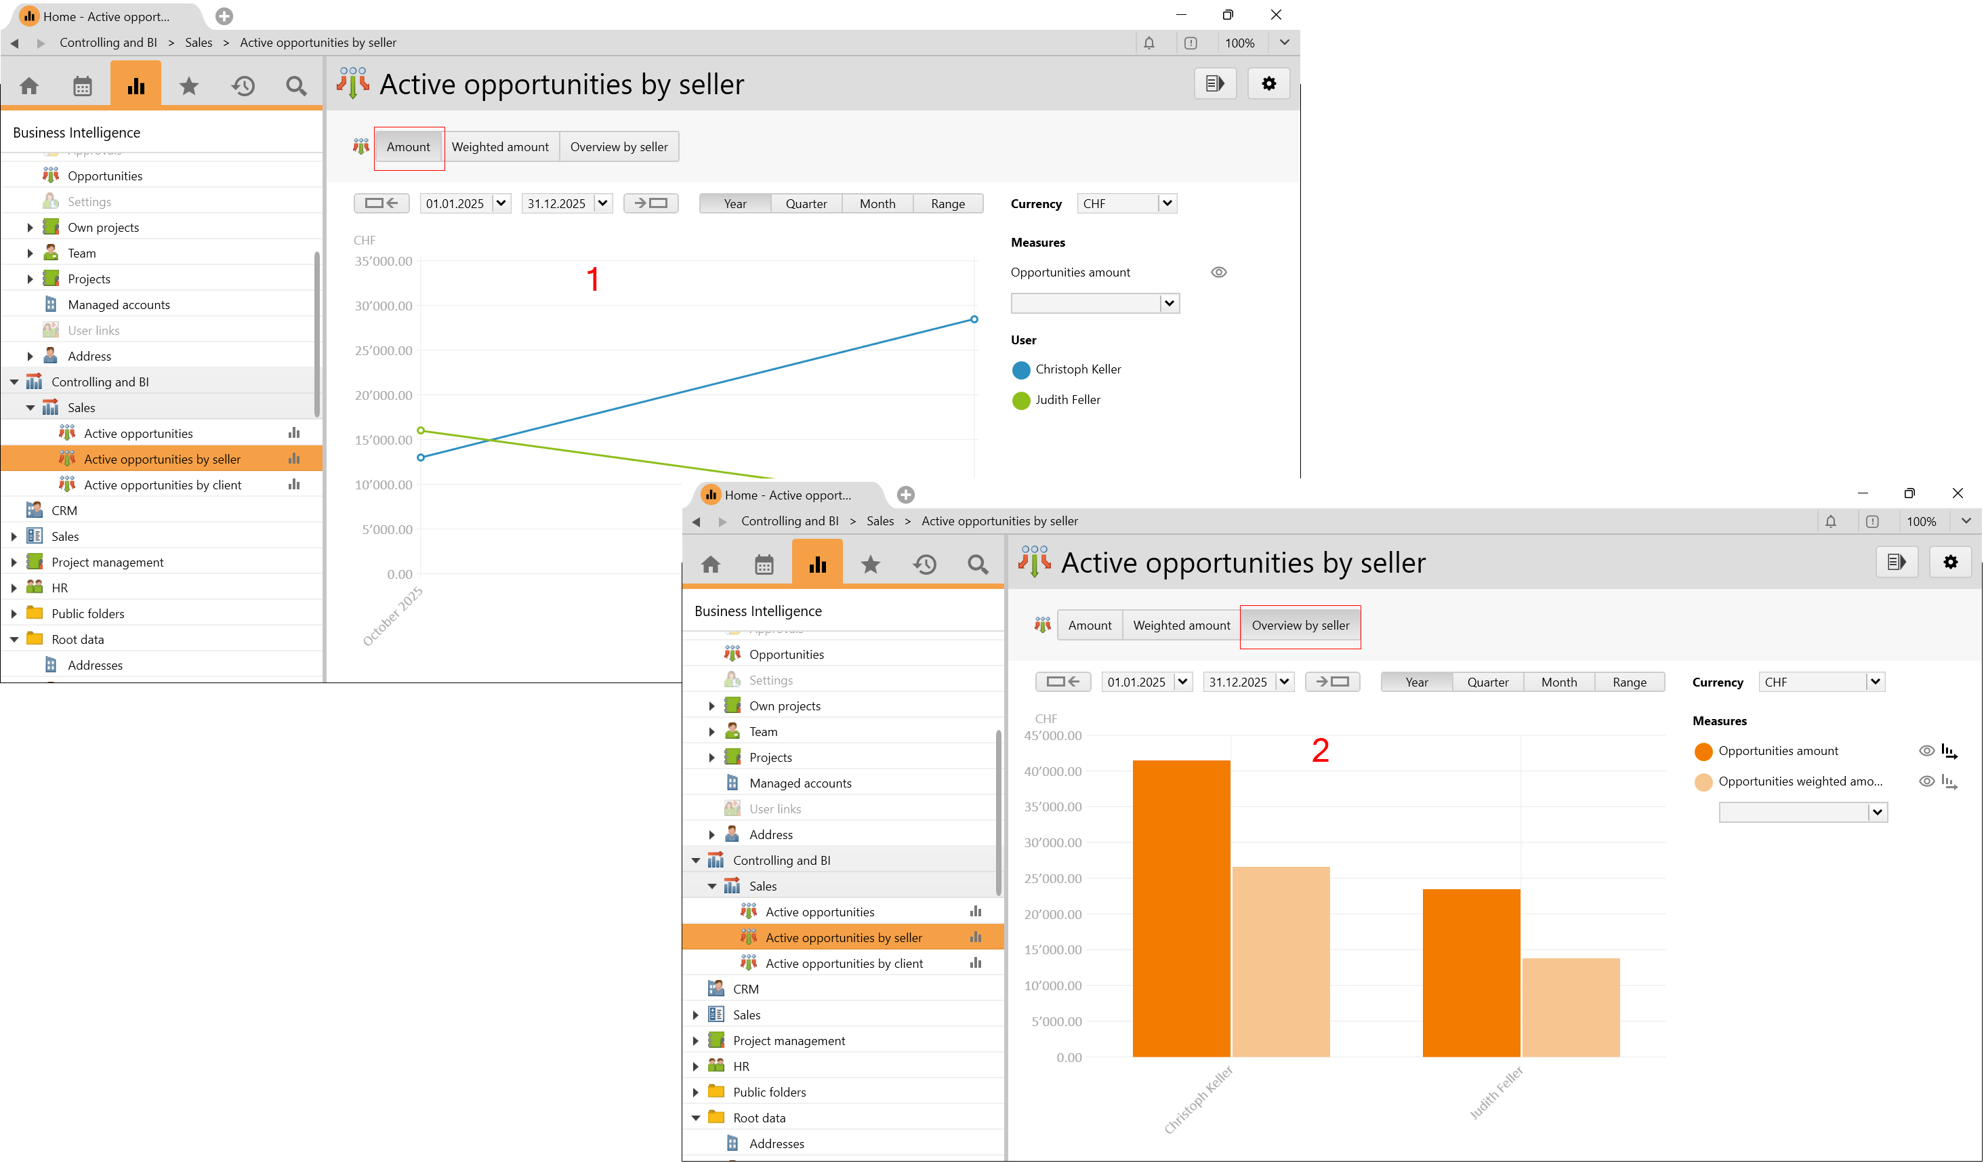Image resolution: width=1986 pixels, height=1163 pixels.
Task: Select Quarter period in window 2
Action: click(1488, 682)
